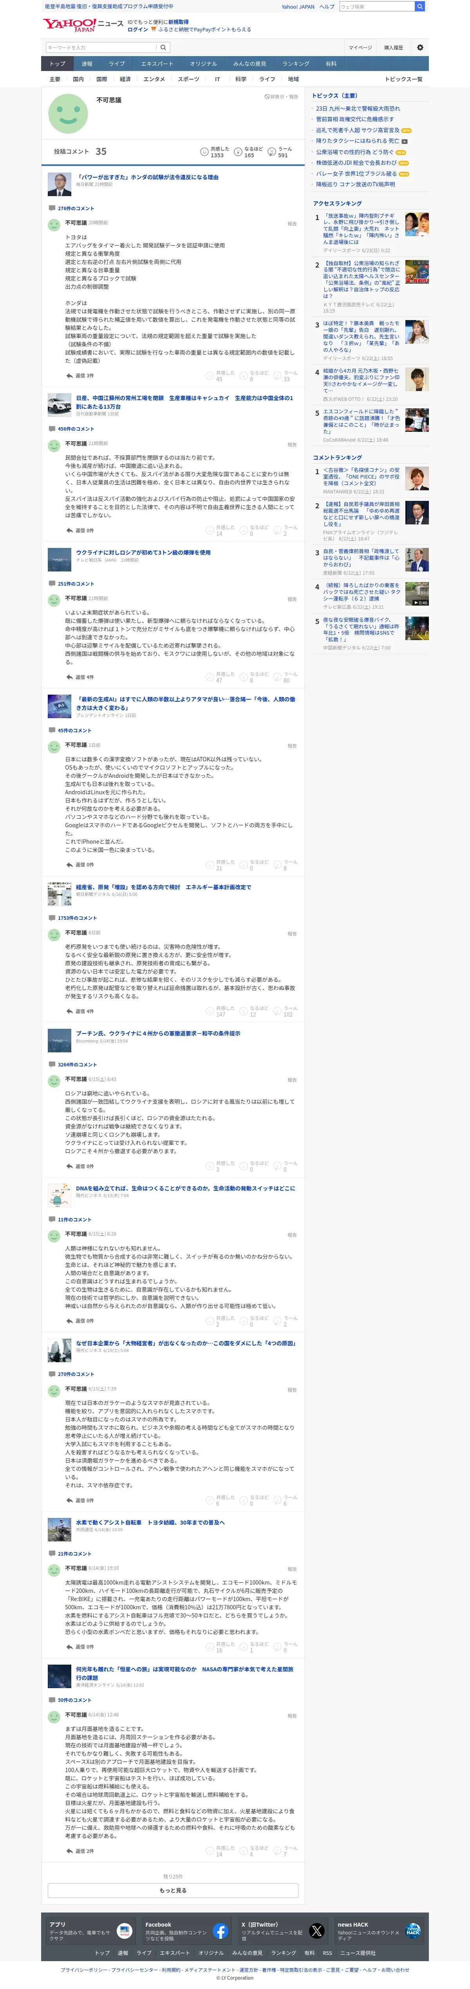Click the キーワードを入力 search field
Screen dimensions: 470x1989
[x=102, y=47]
